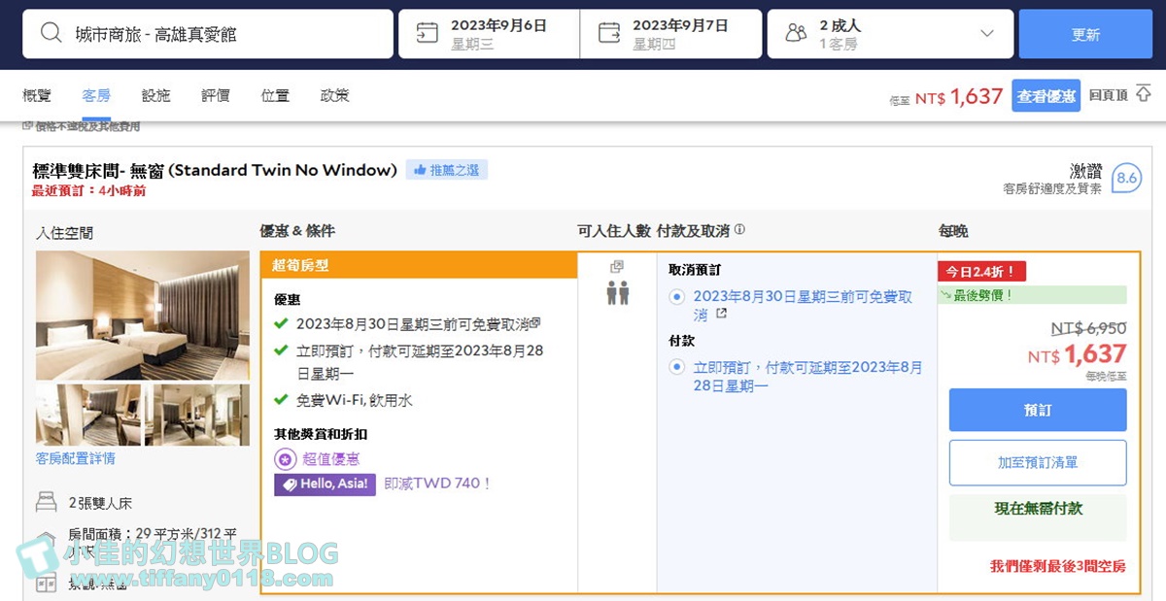Screen dimensions: 1166x601
Task: Click the search magnifier icon
Action: pos(51,34)
